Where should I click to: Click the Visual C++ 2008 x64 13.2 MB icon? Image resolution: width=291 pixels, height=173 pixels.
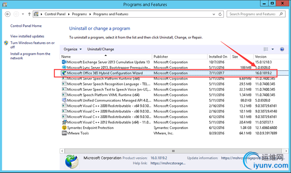[x=64, y=106]
